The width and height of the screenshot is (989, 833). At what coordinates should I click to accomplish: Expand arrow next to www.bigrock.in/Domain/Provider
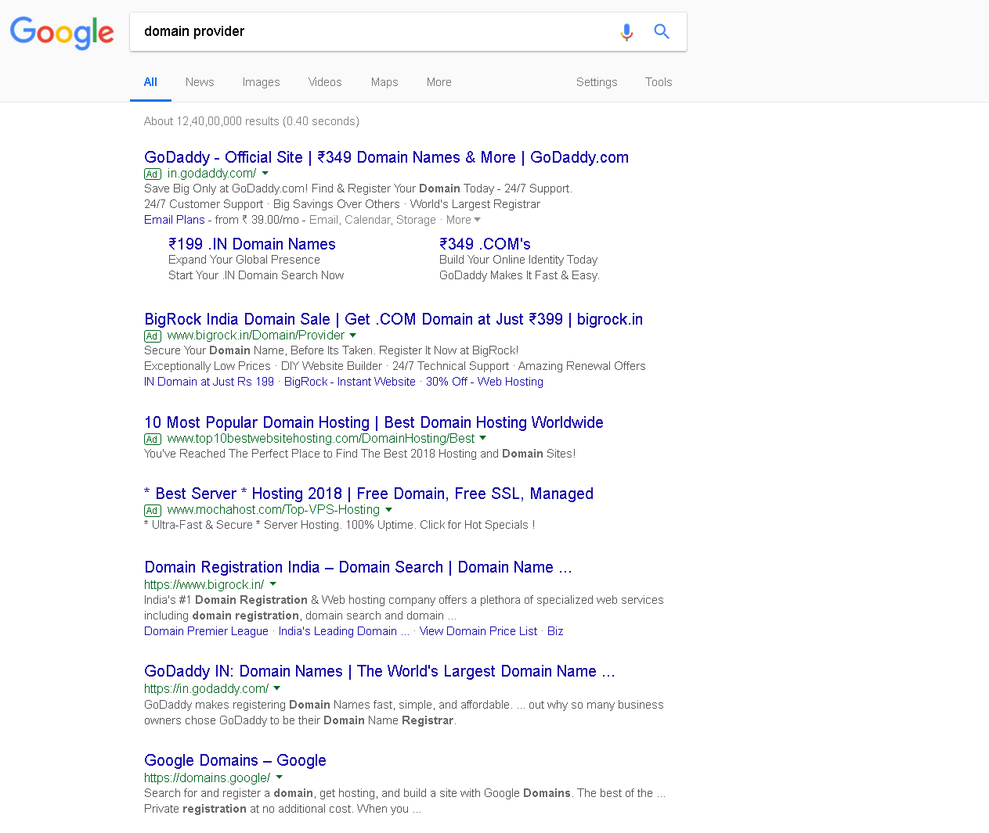tap(353, 336)
